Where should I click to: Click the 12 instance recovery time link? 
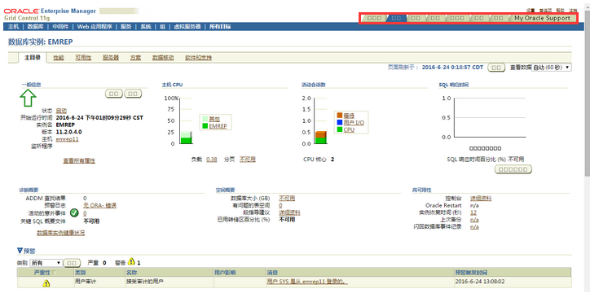pos(473,212)
